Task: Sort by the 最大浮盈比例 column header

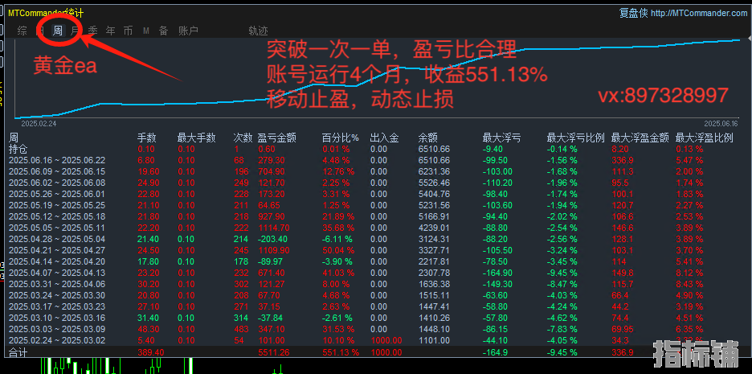Action: point(705,138)
